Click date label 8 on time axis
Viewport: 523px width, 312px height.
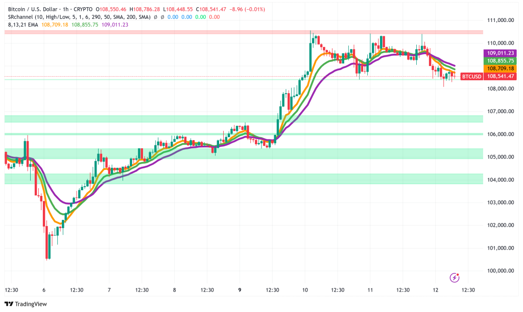tap(175, 290)
